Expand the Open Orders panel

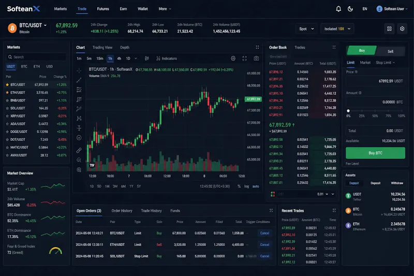tap(271, 211)
